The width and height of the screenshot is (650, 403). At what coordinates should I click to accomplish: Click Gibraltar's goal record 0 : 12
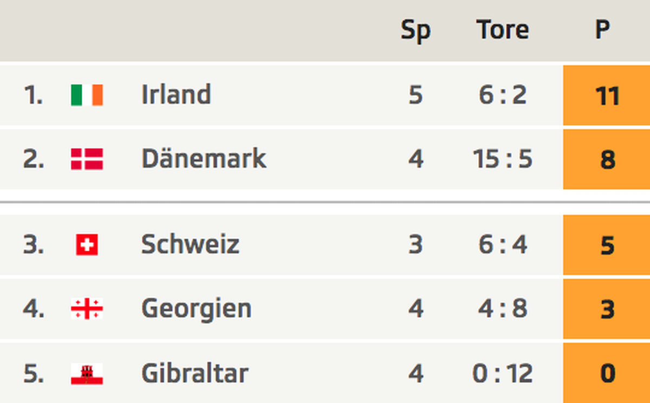point(503,373)
